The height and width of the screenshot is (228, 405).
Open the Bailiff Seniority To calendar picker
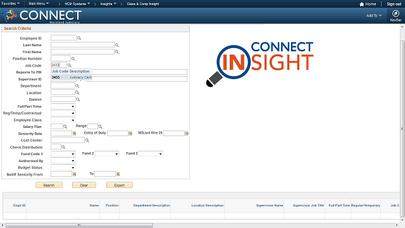tap(118, 174)
